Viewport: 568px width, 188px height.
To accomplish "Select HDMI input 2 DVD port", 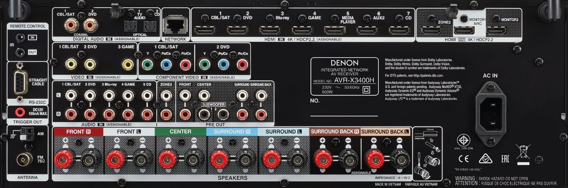I will (x=237, y=30).
